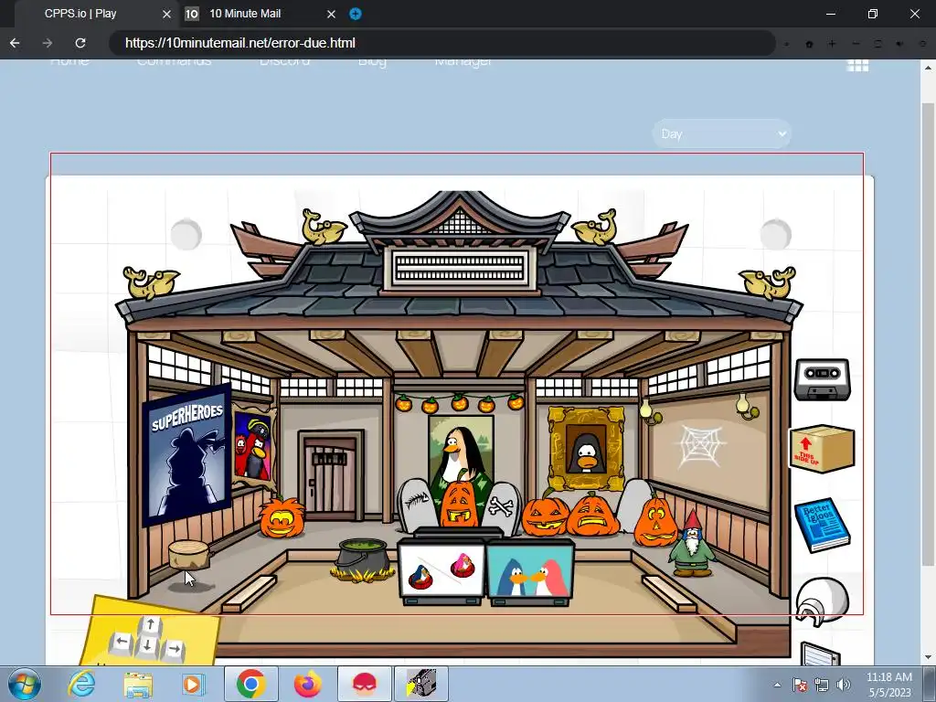Close the CPPS.io | Play tab
Image resolution: width=936 pixels, height=702 pixels.
pos(166,14)
